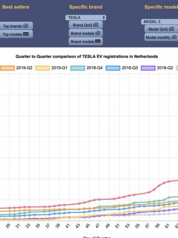Toggle the 2018-Q3 legend series
The image size is (178, 238).
click(x=122, y=68)
